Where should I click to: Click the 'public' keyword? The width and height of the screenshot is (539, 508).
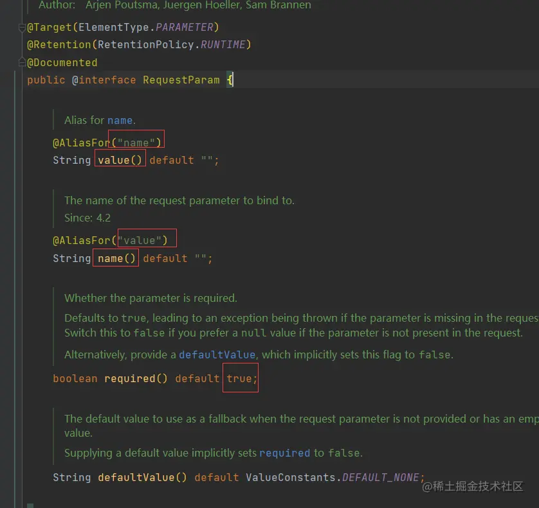pos(46,80)
